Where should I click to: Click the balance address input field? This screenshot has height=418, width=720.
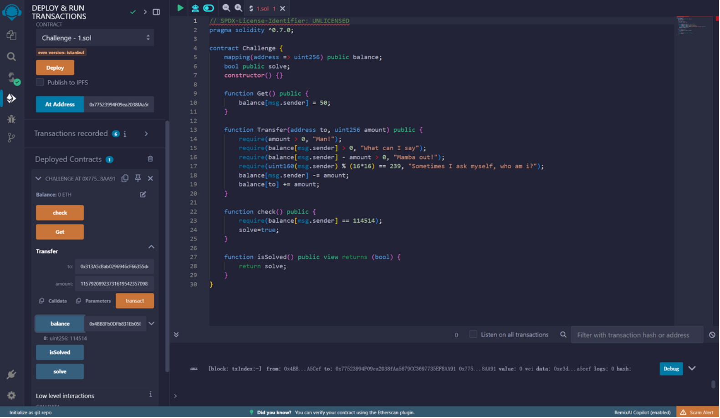tap(115, 324)
